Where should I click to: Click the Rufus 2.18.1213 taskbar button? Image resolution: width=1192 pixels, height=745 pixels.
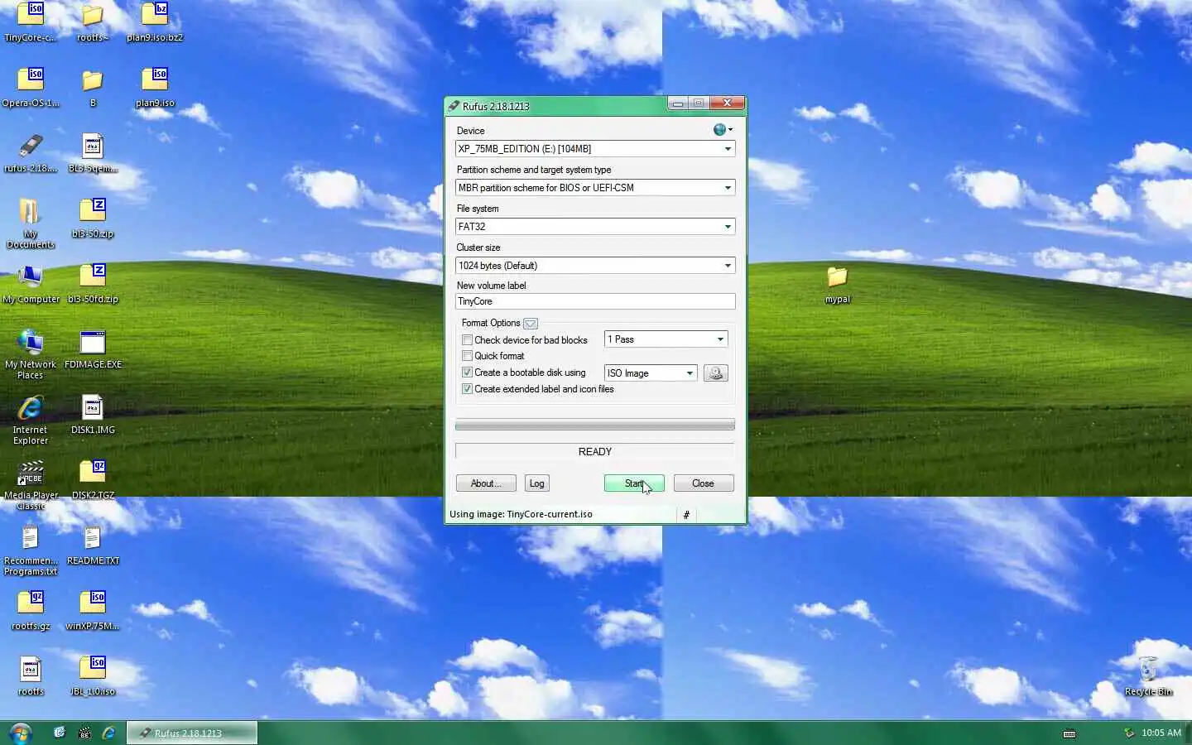(x=192, y=733)
